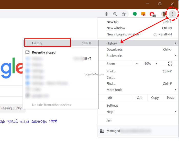The height and width of the screenshot is (141, 179).
Task: Select Print... in the menu
Action: click(138, 71)
